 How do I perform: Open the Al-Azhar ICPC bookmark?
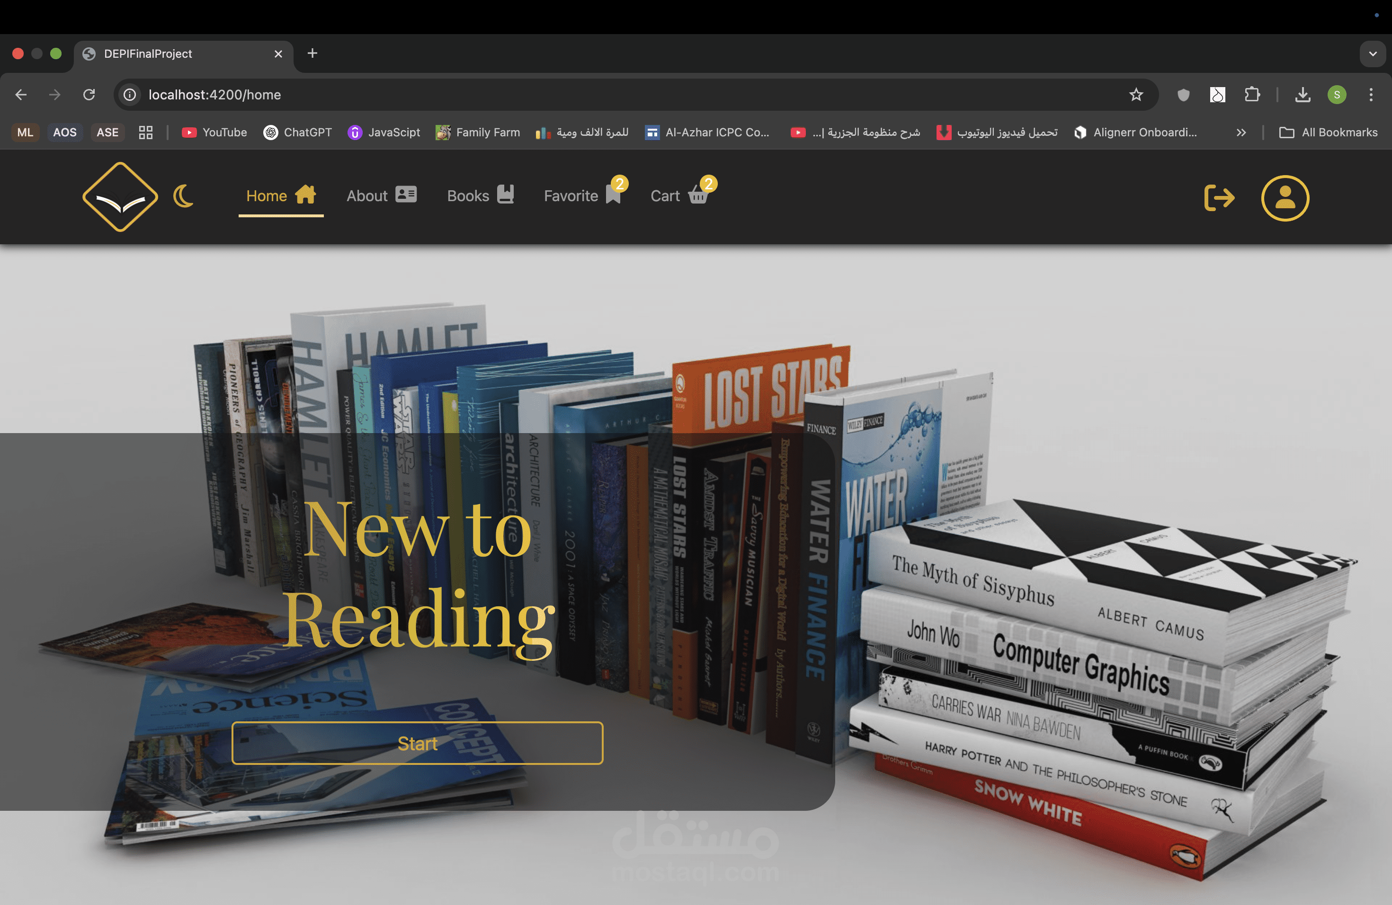(x=706, y=132)
